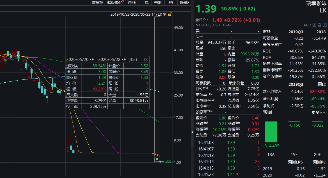Open the 帮助 help menu

pos(158,3)
